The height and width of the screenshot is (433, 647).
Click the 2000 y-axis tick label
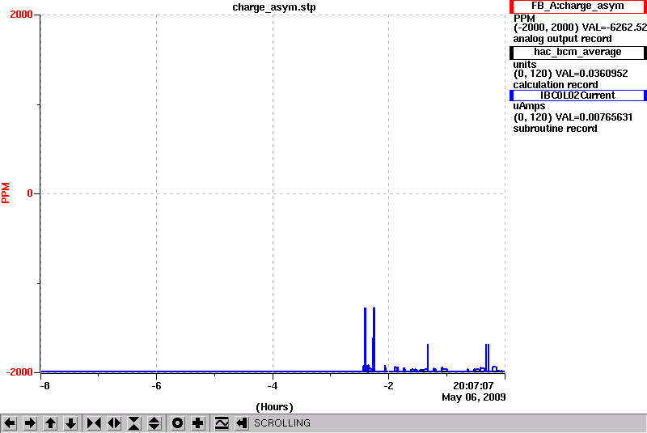coord(21,15)
